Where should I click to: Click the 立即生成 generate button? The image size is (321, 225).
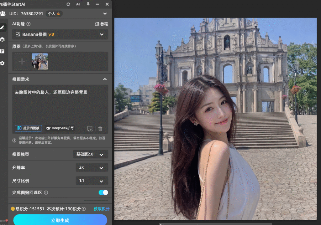pyautogui.click(x=60, y=220)
